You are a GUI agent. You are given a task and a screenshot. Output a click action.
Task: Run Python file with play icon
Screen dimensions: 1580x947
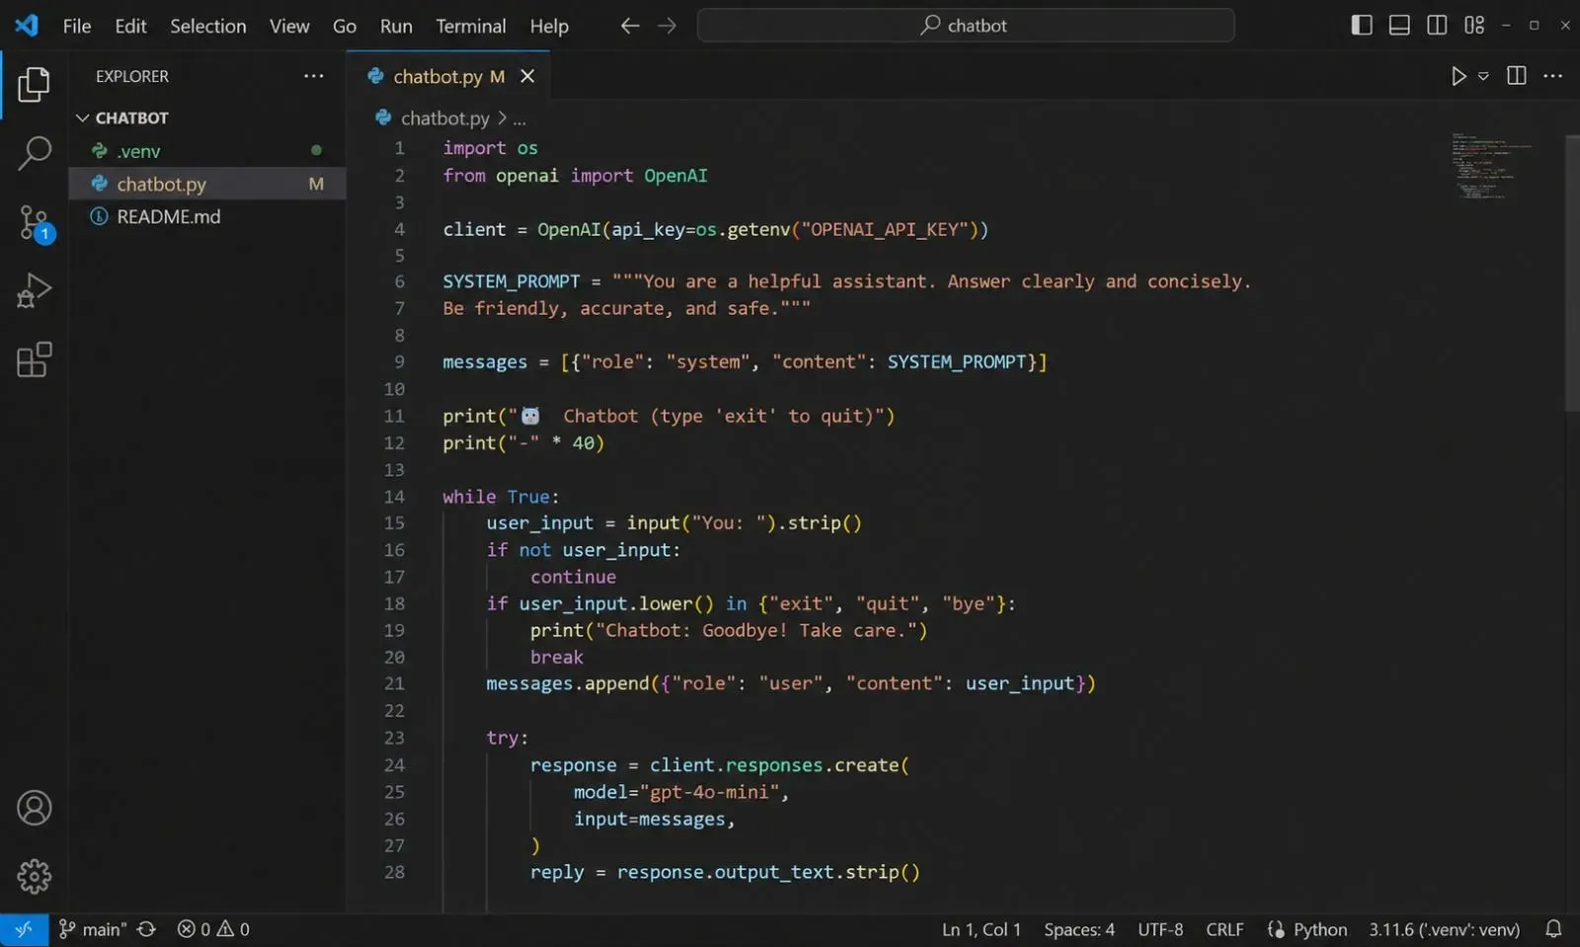click(1458, 76)
